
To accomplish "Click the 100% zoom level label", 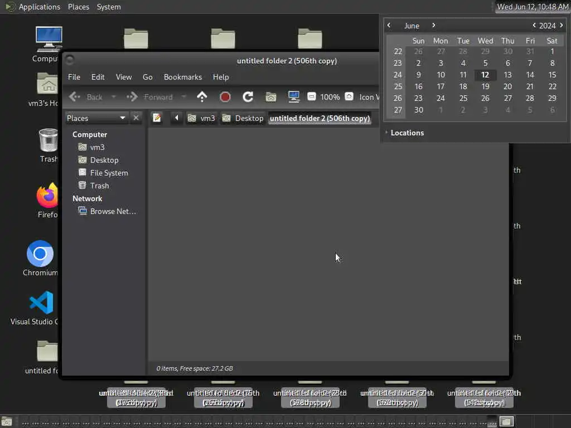I will (x=330, y=97).
